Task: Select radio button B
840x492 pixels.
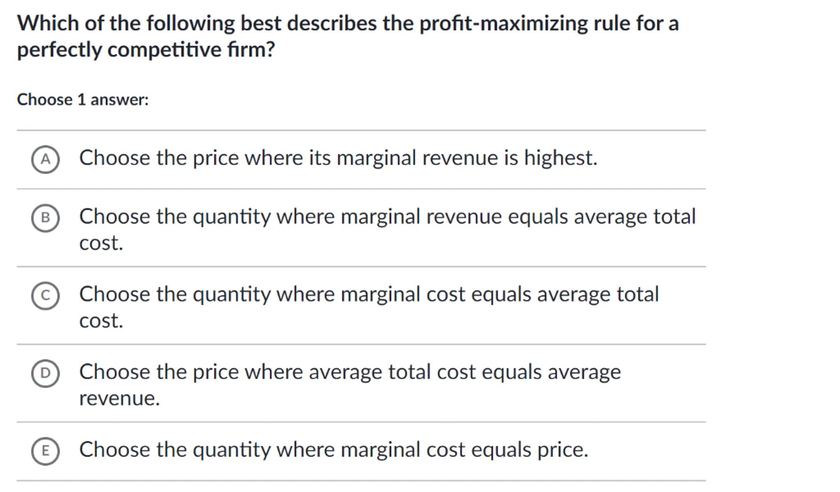Action: point(45,218)
